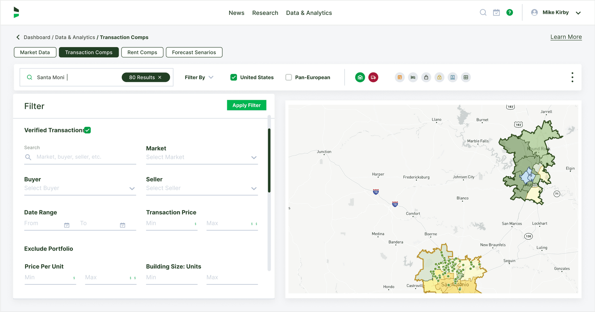Select the hotel bed property type icon
595x312 pixels.
tap(413, 77)
